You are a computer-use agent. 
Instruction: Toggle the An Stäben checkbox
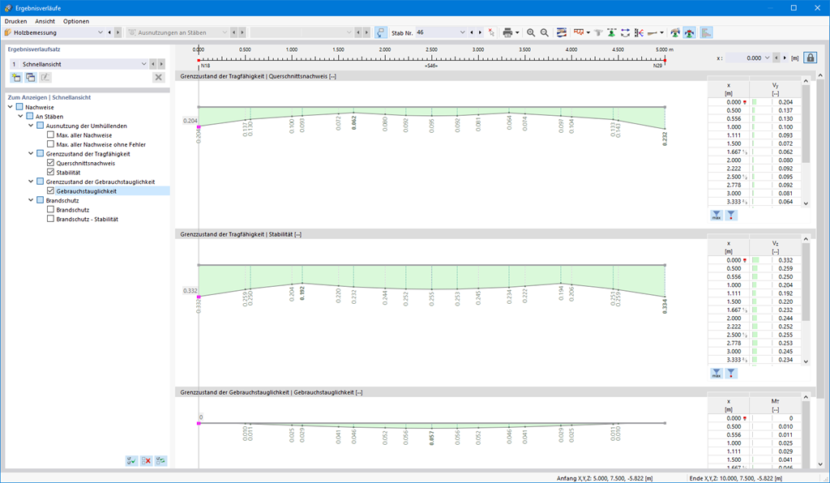pos(30,117)
